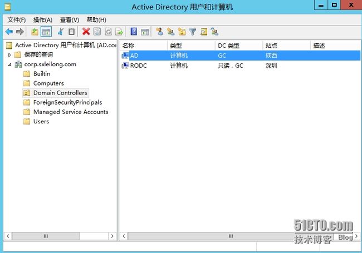Collapse the corp.sxleilong.com domain node
362x253 pixels.
(x=9, y=65)
